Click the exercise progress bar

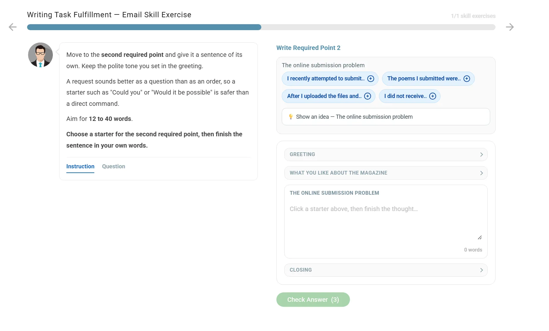click(x=261, y=27)
